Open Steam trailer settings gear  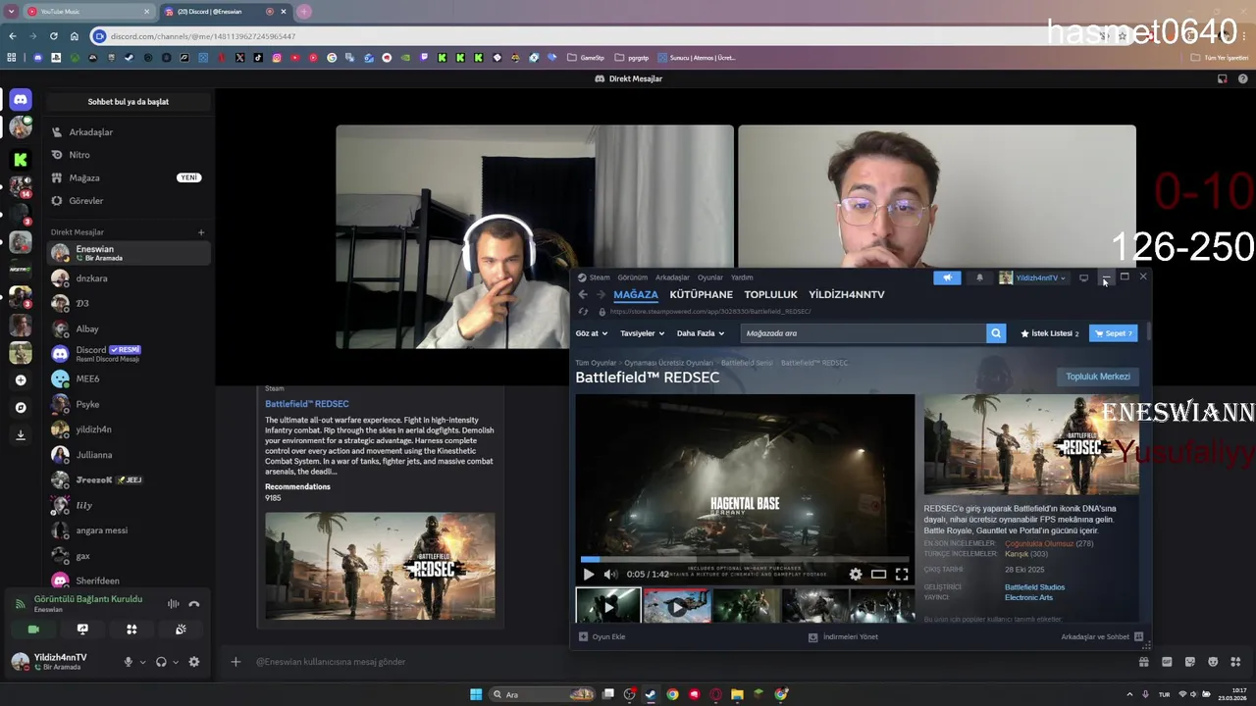click(x=856, y=575)
